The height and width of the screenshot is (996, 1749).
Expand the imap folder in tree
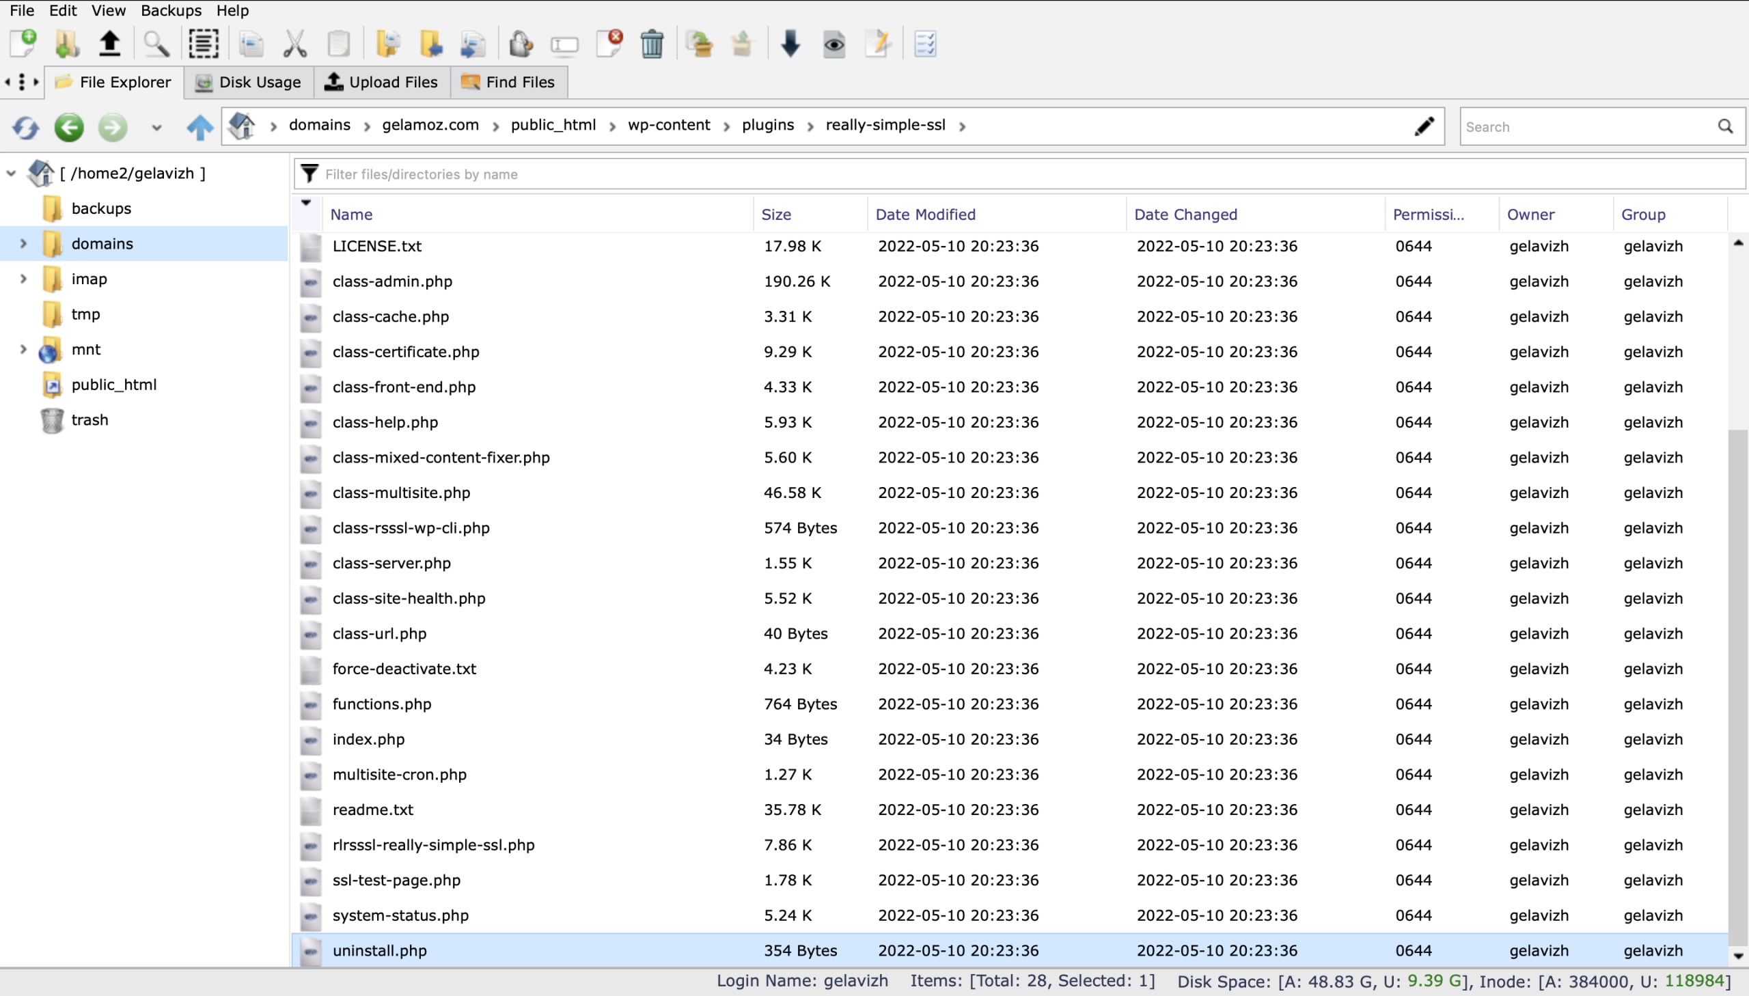23,279
